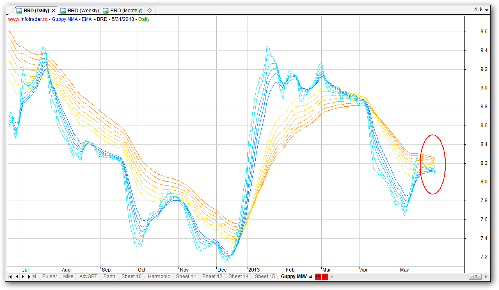Go to next sheet tab
499x290 pixels.
tap(23, 277)
